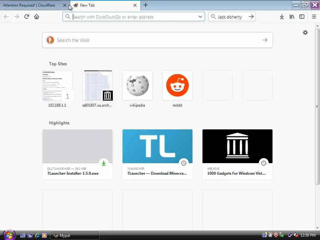Open a new tab with plus button
The width and height of the screenshot is (320, 240).
[x=146, y=5]
